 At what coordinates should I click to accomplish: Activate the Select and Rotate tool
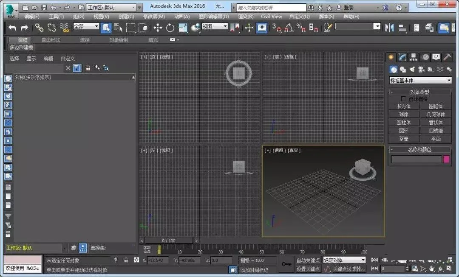(x=170, y=28)
